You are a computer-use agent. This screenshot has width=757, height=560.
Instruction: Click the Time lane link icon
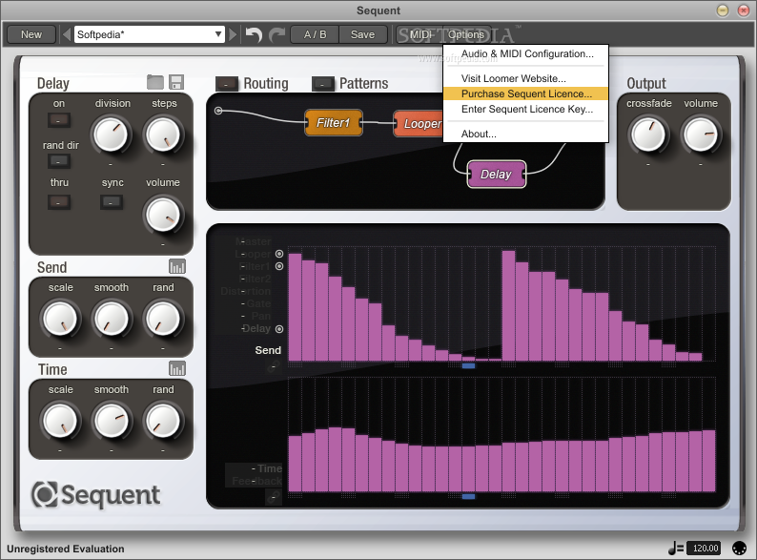pos(274,497)
